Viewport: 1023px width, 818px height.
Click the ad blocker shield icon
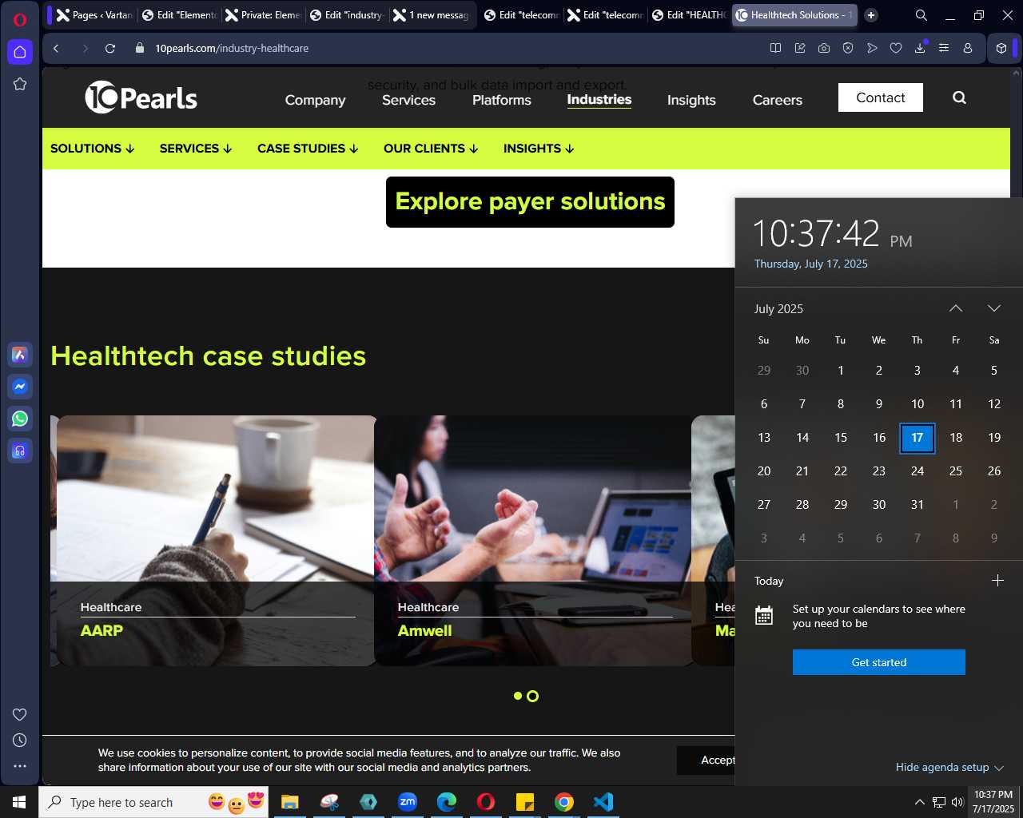[x=848, y=48]
